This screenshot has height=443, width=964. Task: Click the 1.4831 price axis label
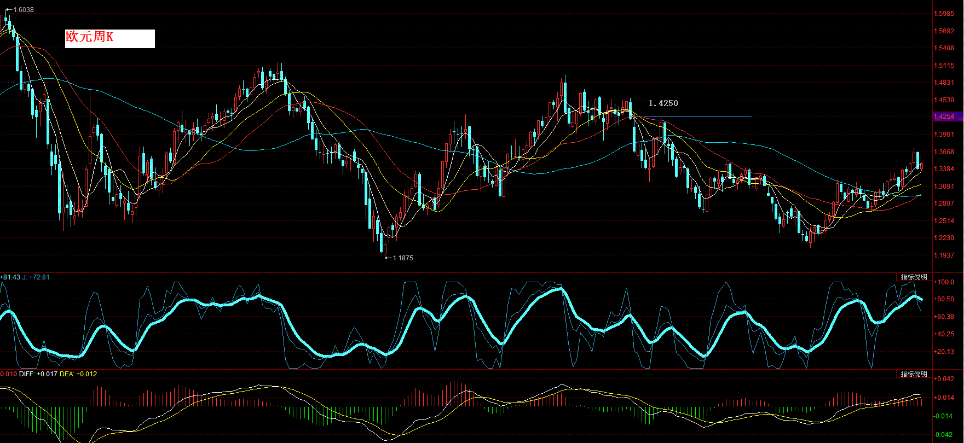coord(944,83)
